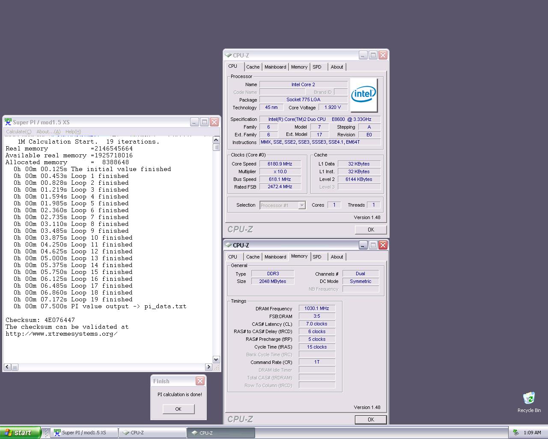
Task: Activate second CPU-Z taskbar button
Action: pos(221,433)
